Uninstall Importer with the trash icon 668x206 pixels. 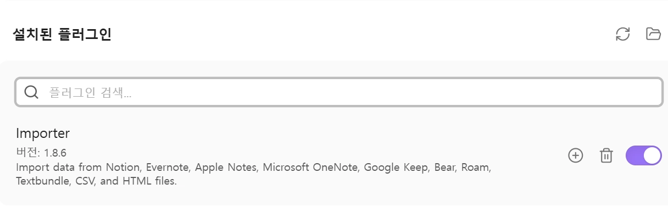(x=606, y=155)
